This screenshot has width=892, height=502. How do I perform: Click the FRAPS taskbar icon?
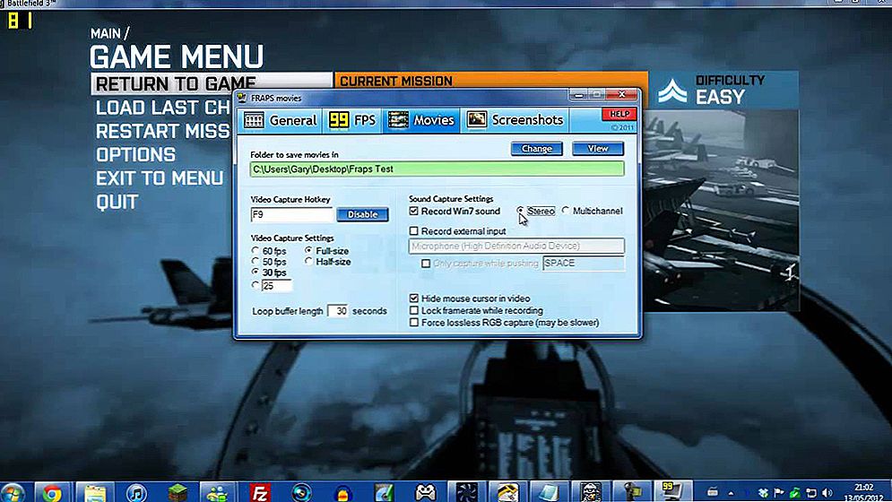point(673,492)
